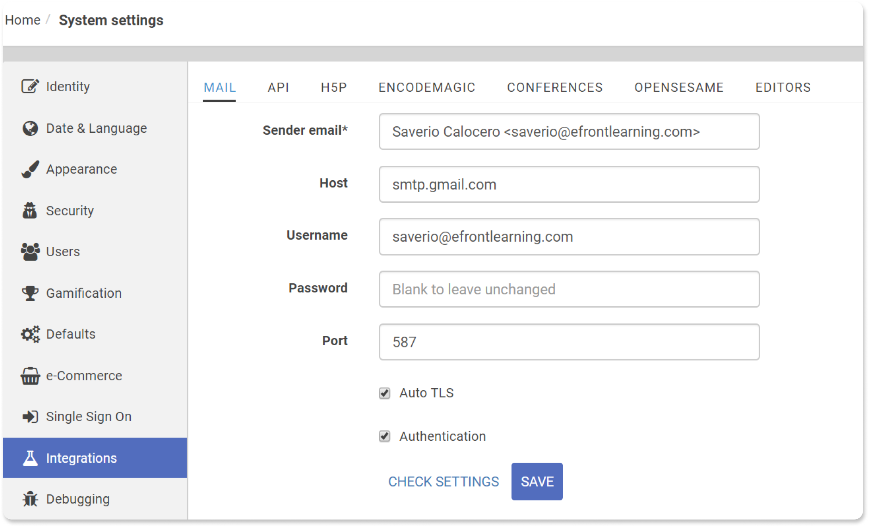The width and height of the screenshot is (869, 527).
Task: Toggle the Auto TLS checkbox
Action: pos(385,392)
